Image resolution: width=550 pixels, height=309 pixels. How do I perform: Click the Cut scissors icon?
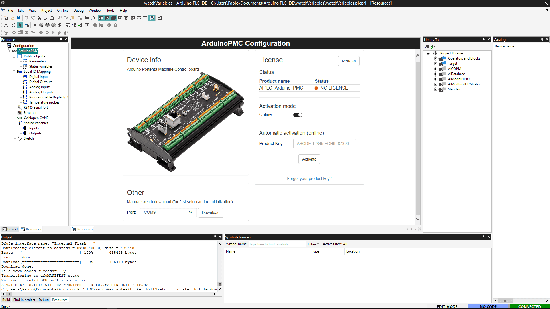pyautogui.click(x=39, y=18)
